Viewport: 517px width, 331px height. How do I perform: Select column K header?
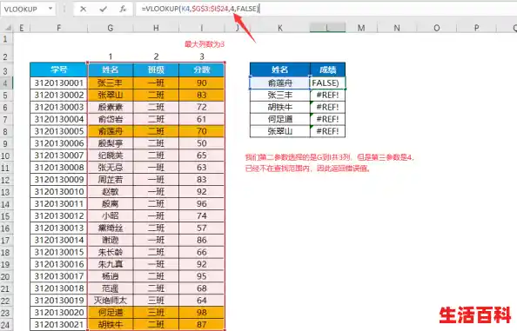point(280,28)
